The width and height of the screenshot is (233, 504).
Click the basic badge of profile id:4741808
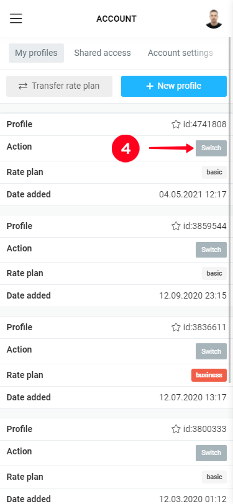[x=214, y=173]
